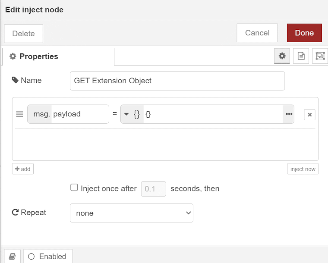Click the Repeat circular arrow icon
Viewport: 328px width, 263px height.
pyautogui.click(x=15, y=213)
